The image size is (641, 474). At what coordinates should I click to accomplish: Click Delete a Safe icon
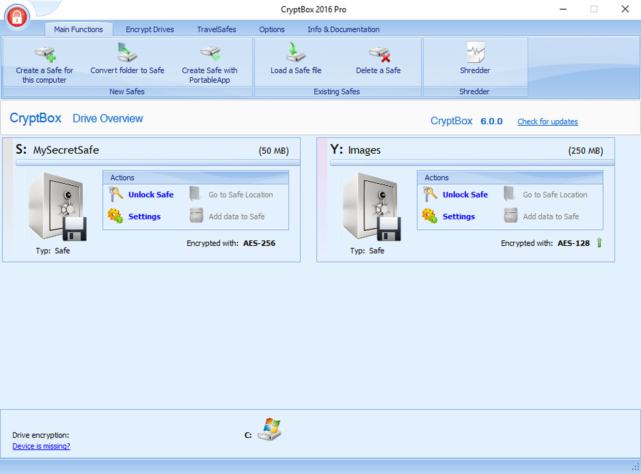[380, 54]
